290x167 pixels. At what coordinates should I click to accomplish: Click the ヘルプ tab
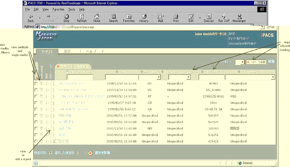(91, 51)
